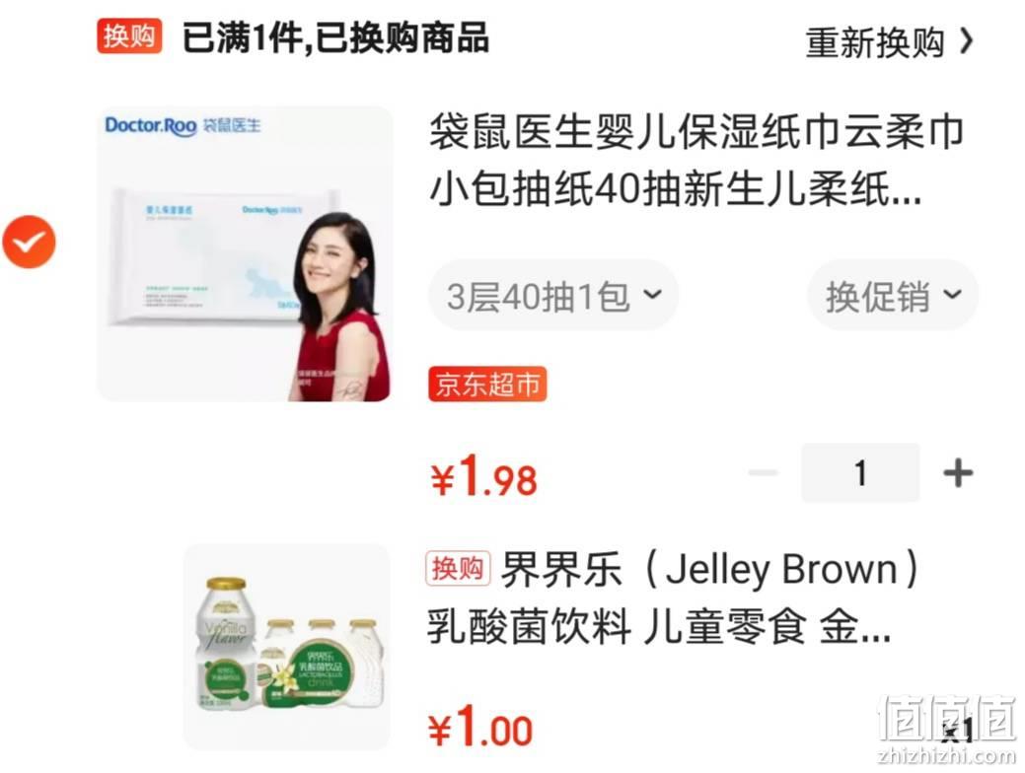1025x773 pixels.
Task: Open the 3层40抽1包 specification dropdown
Action: 553,296
